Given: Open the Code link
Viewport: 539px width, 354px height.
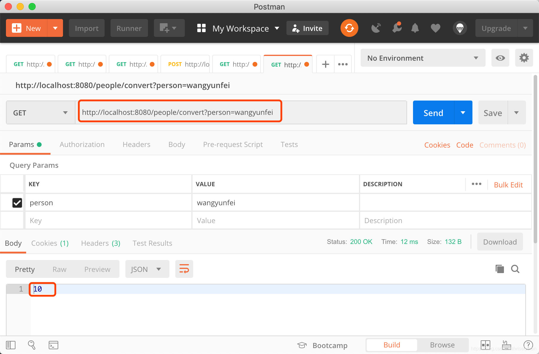Looking at the screenshot, I should coord(465,145).
